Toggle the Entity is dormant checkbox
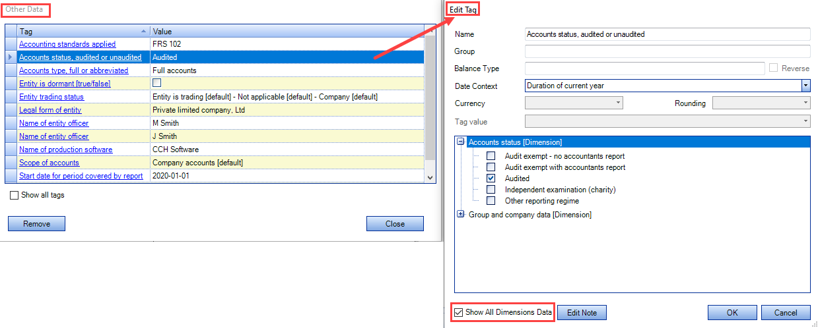Screen dimensions: 818x328 (x=157, y=84)
